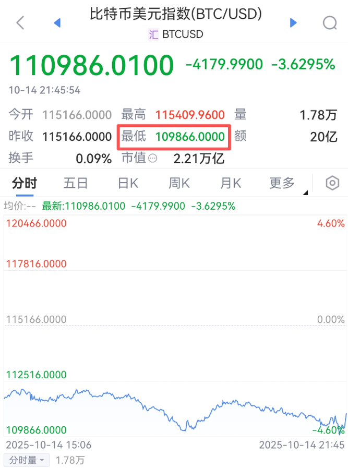Switch to the 日K chart tab
348x468 pixels.
pyautogui.click(x=127, y=183)
